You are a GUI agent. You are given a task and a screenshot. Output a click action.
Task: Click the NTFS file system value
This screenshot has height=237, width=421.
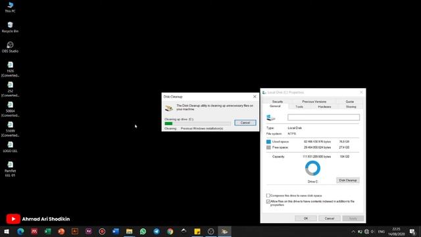coord(292,134)
